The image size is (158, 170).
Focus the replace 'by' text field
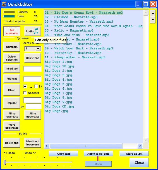pos(33,106)
